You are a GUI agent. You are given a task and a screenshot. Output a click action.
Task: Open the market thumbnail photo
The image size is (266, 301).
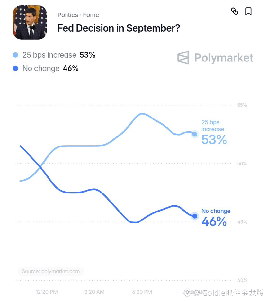click(x=30, y=23)
